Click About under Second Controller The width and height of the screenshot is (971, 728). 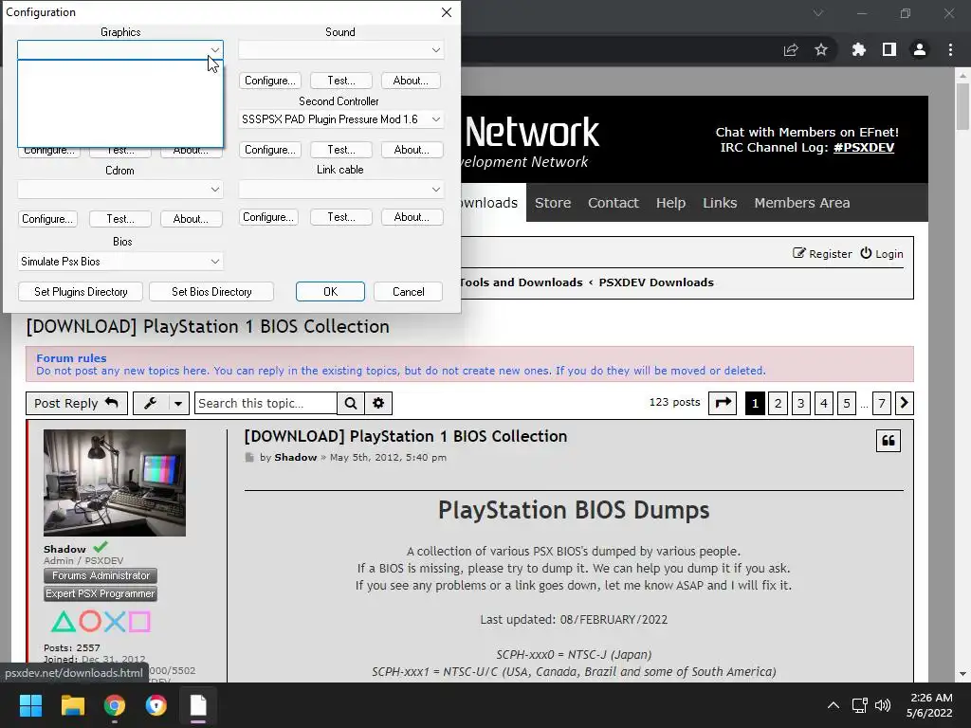click(412, 150)
